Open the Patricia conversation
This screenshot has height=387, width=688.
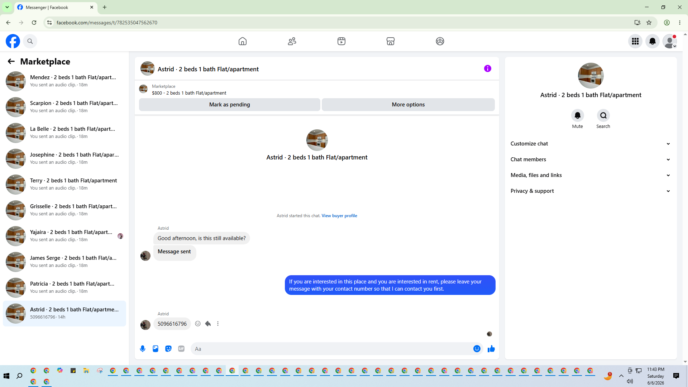(64, 288)
